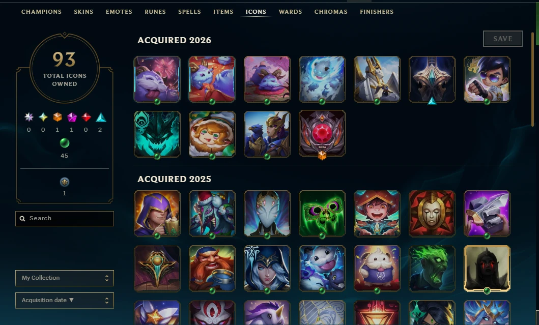Select the gingerbread cookie girl icon
Viewport: 539px width, 325px height.
(212, 134)
